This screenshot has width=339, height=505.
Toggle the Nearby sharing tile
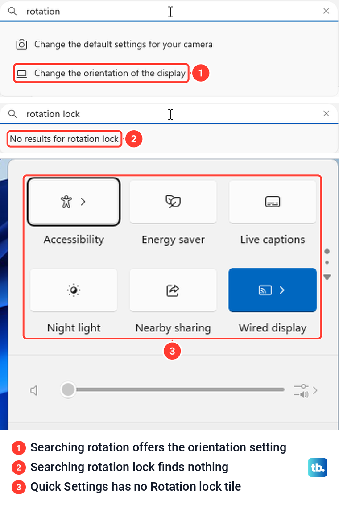173,290
